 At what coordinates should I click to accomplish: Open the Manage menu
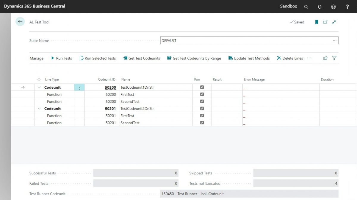36,58
